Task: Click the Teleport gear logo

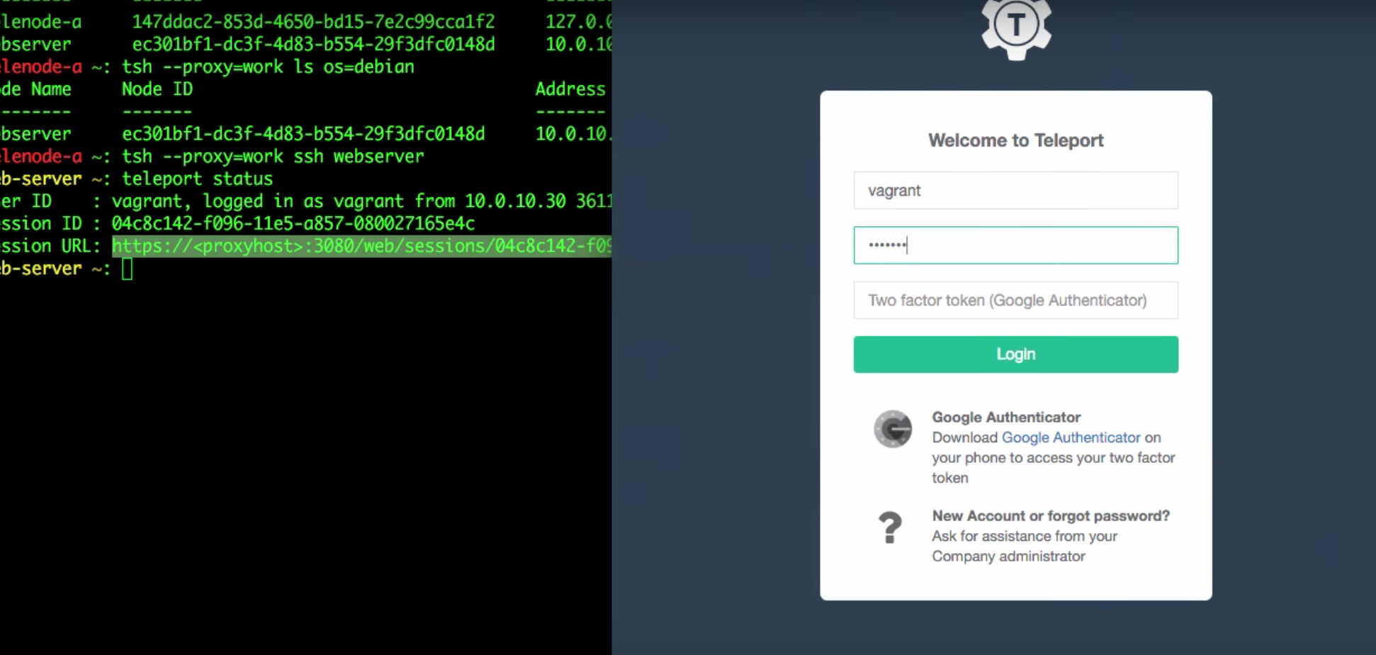Action: click(1016, 28)
